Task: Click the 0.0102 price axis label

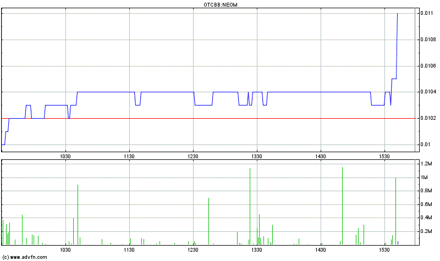Action: 428,118
